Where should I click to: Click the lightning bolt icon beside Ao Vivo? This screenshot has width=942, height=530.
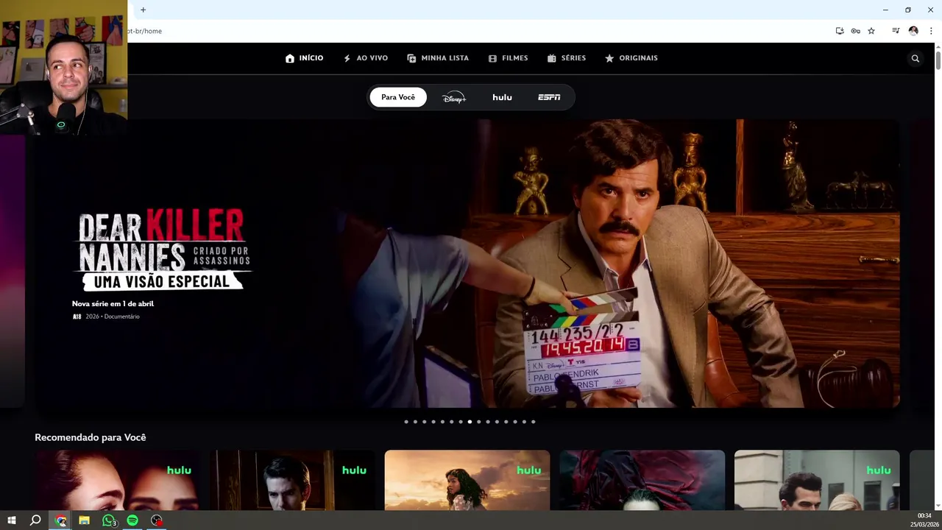pyautogui.click(x=347, y=58)
